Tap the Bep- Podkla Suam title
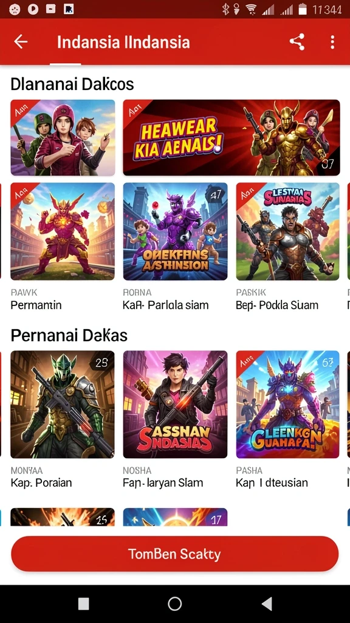Viewport: 350px width, 623px height. (277, 305)
